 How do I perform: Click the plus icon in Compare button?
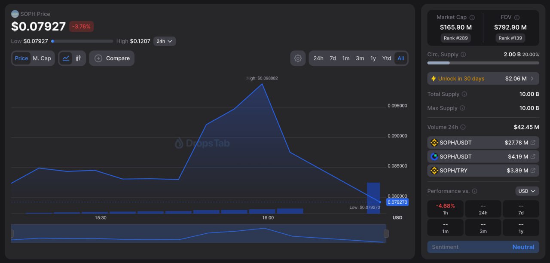(x=98, y=58)
